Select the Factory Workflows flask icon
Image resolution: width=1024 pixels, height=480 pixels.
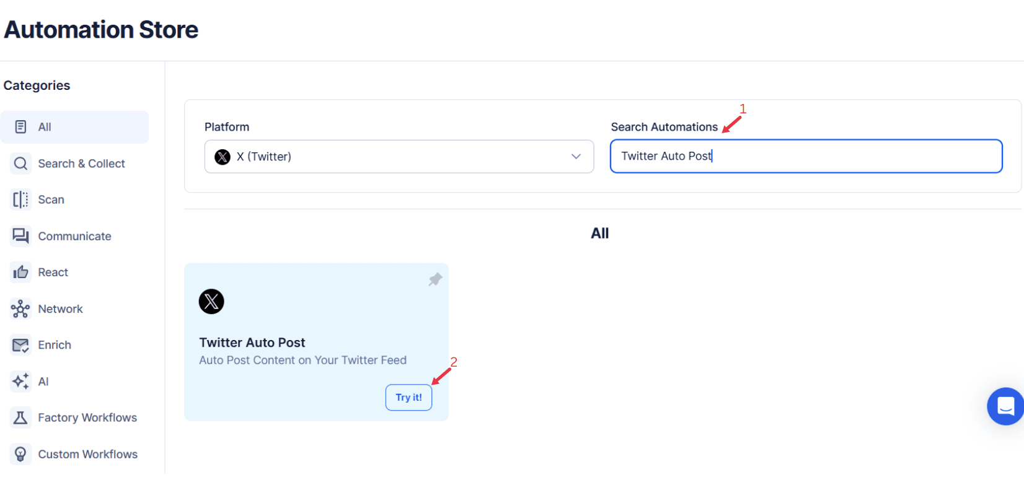(20, 417)
